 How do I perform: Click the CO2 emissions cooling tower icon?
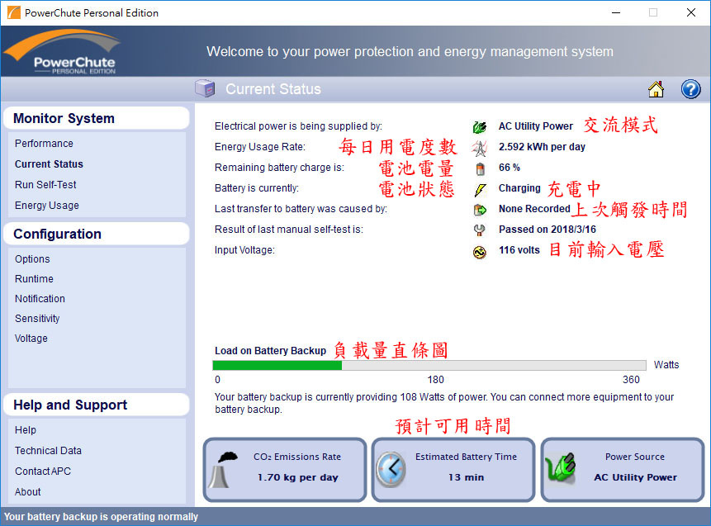pyautogui.click(x=224, y=470)
